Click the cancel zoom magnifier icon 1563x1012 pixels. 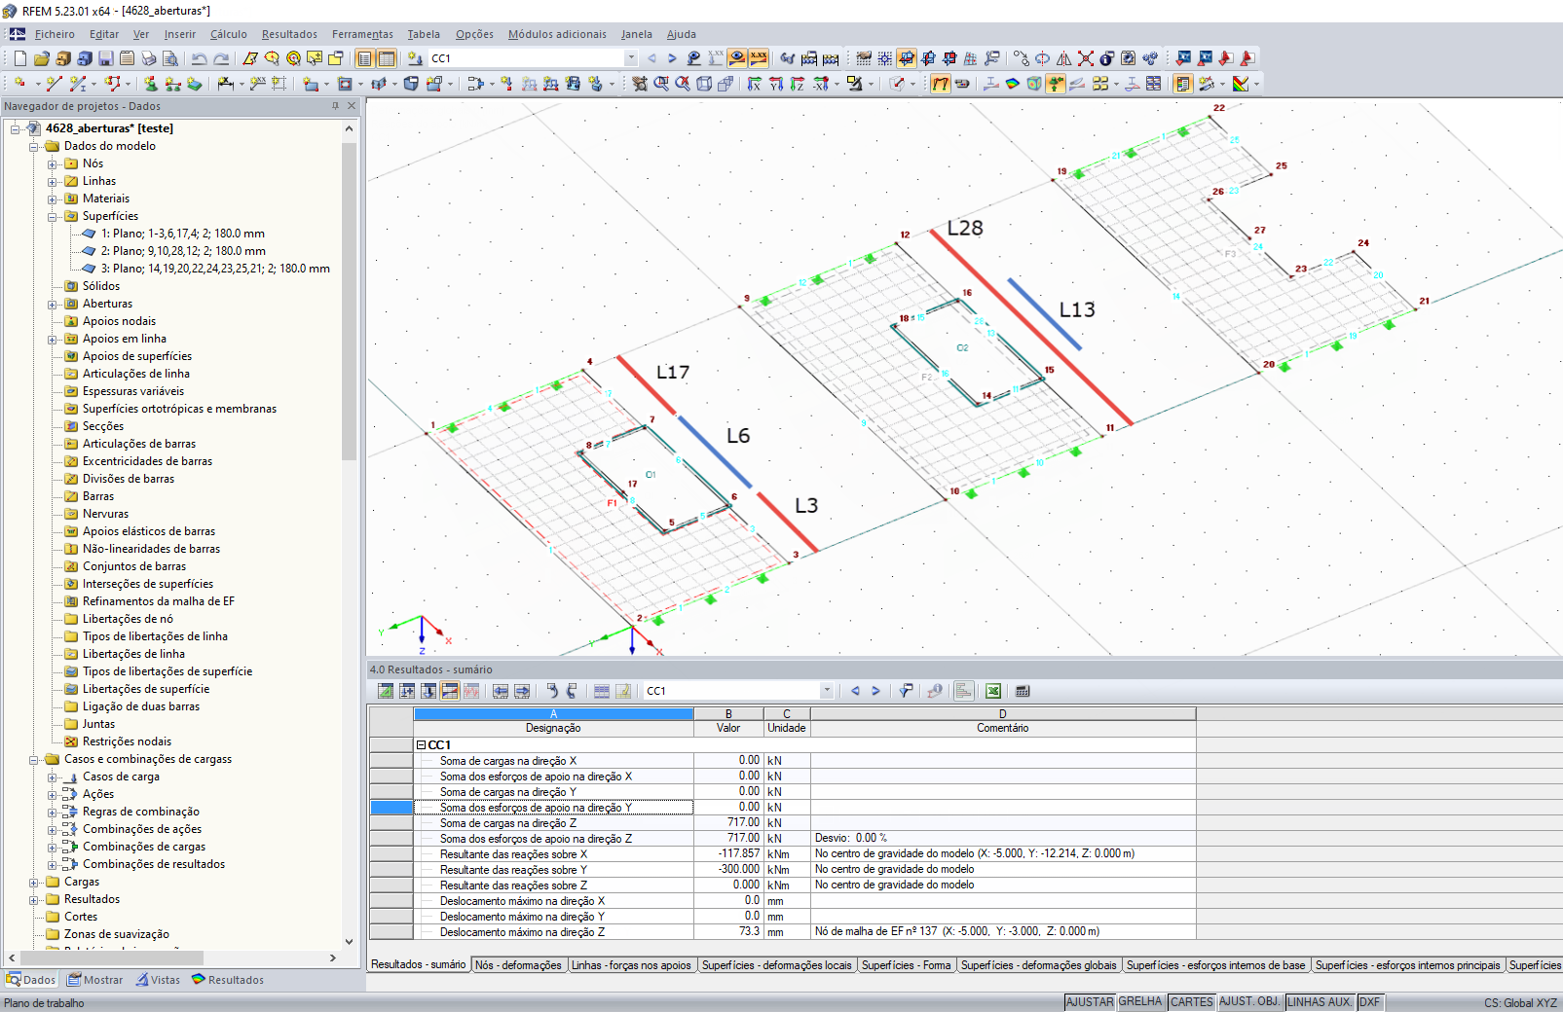tap(683, 84)
